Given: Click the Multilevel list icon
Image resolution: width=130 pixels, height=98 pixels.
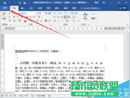Looking at the screenshot, I should click(x=66, y=13).
